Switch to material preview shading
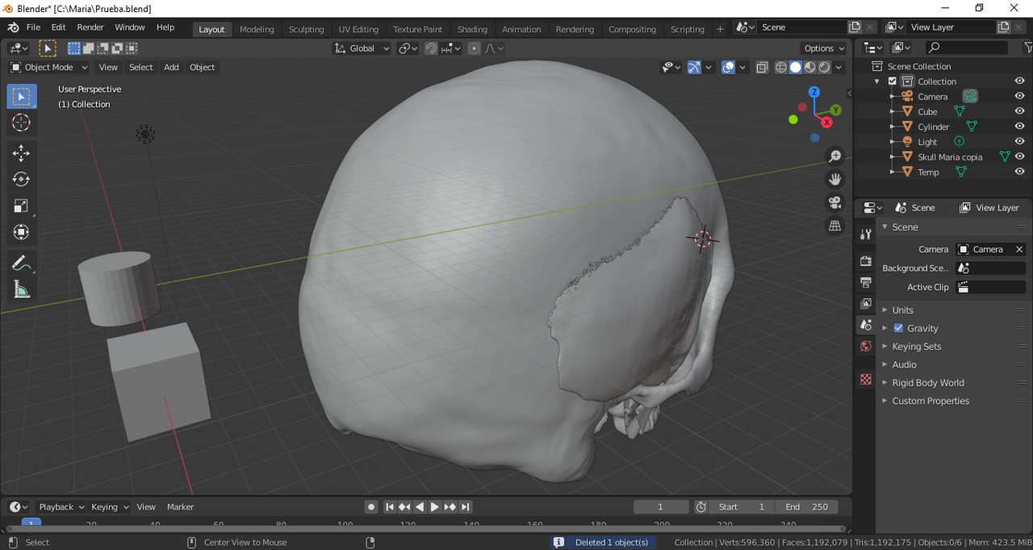This screenshot has width=1033, height=550. 810,67
